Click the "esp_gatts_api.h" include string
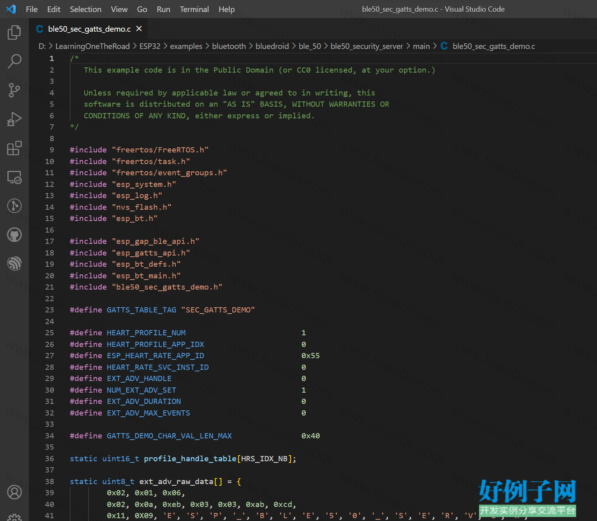 151,253
